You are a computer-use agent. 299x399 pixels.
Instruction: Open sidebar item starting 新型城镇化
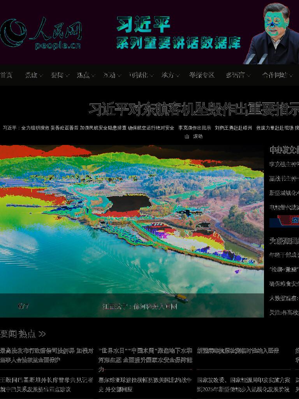[x=284, y=193]
